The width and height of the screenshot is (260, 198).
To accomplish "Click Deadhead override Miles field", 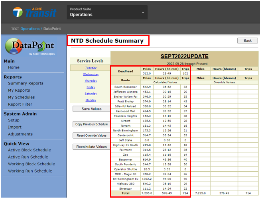I will click(201, 73).
